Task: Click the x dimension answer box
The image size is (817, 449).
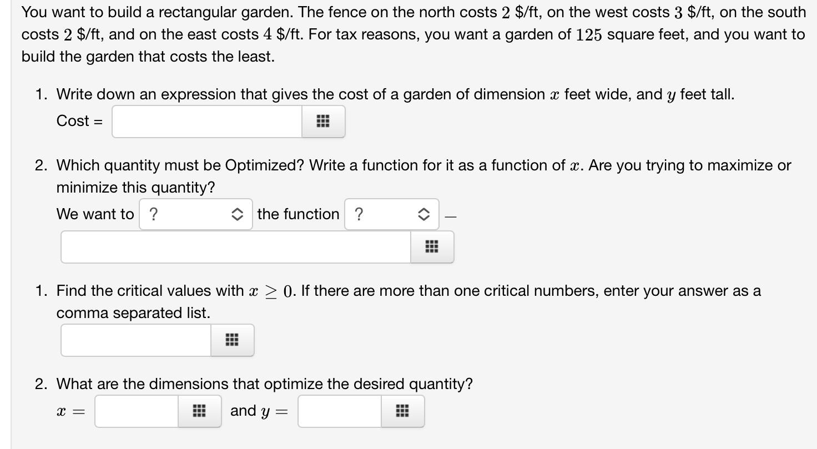Action: [x=136, y=411]
